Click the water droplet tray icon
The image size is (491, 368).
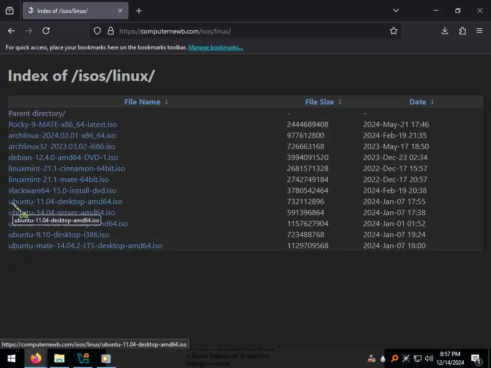point(383,358)
